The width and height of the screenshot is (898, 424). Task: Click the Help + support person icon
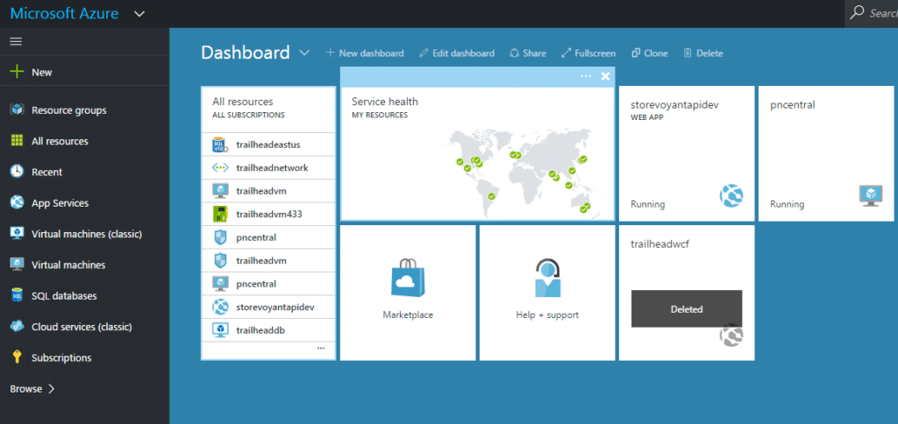(547, 278)
